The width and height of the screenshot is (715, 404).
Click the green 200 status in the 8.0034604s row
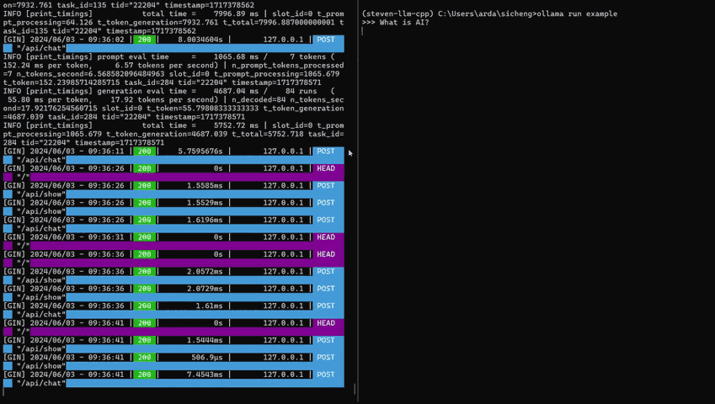(145, 40)
